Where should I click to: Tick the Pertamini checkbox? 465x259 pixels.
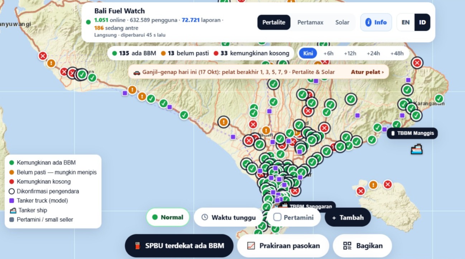(277, 217)
